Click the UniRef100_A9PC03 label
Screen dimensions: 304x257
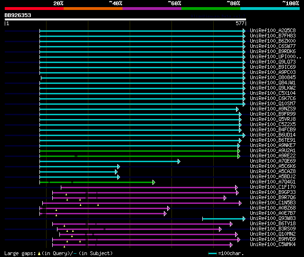tap(273, 73)
